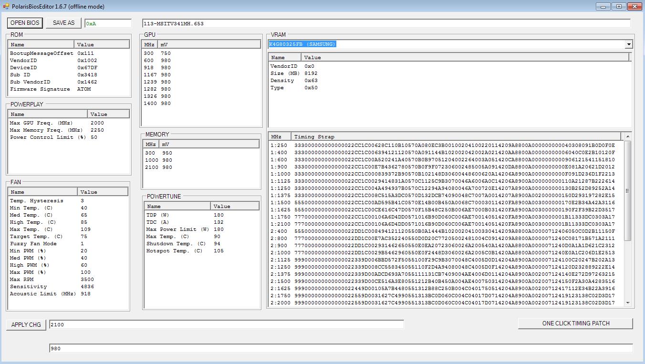
Task: Select MEMORY 300 MHz 950 mV row
Action: pos(201,153)
